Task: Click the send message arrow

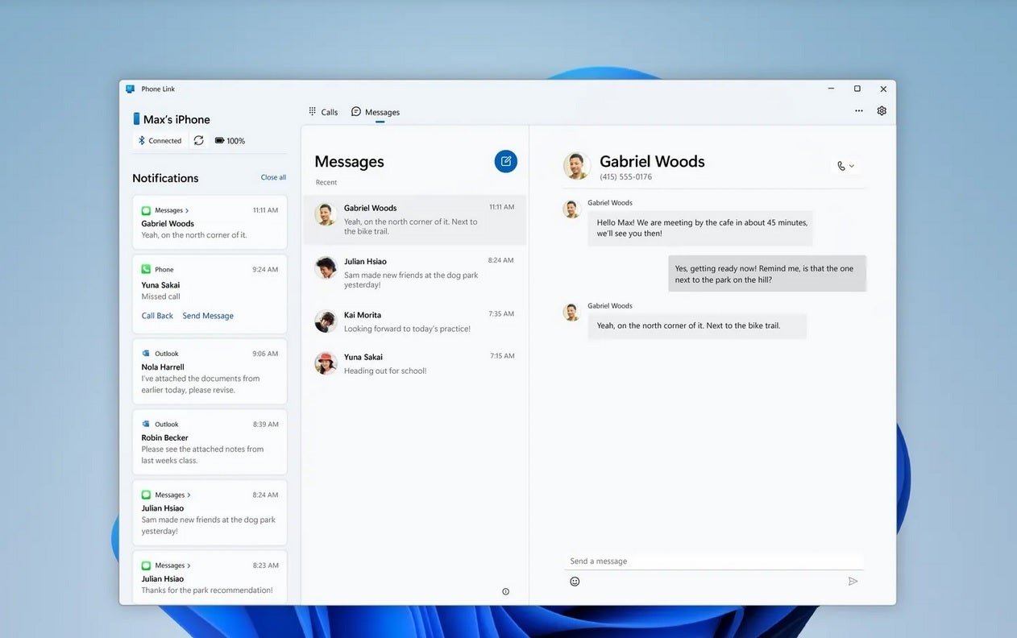Action: coord(853,581)
